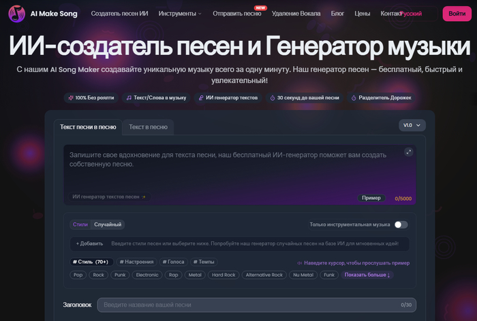Screen dimensions: 477x321
Task: Select the 'Стили' mode option
Action: 80,224
